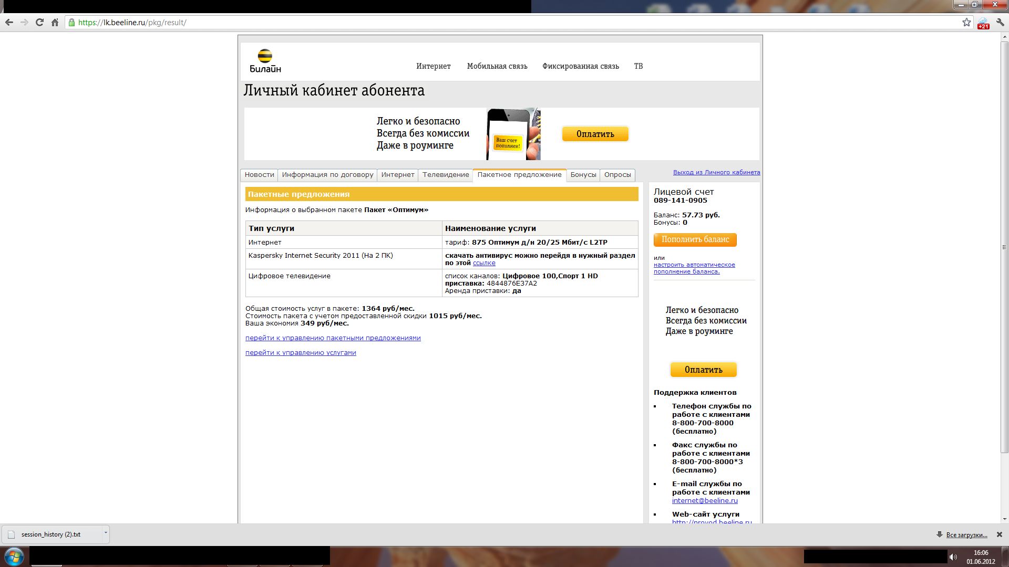This screenshot has width=1009, height=567.
Task: Click the balance value 57.73 руб.
Action: tap(701, 215)
